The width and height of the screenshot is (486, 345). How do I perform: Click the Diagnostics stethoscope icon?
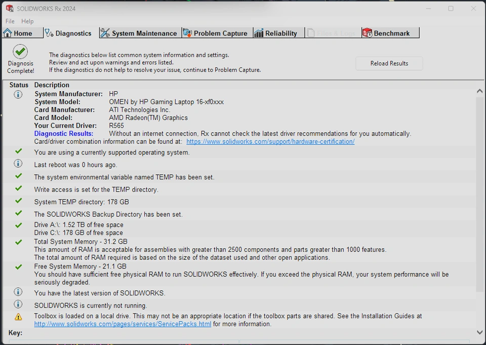coord(49,33)
